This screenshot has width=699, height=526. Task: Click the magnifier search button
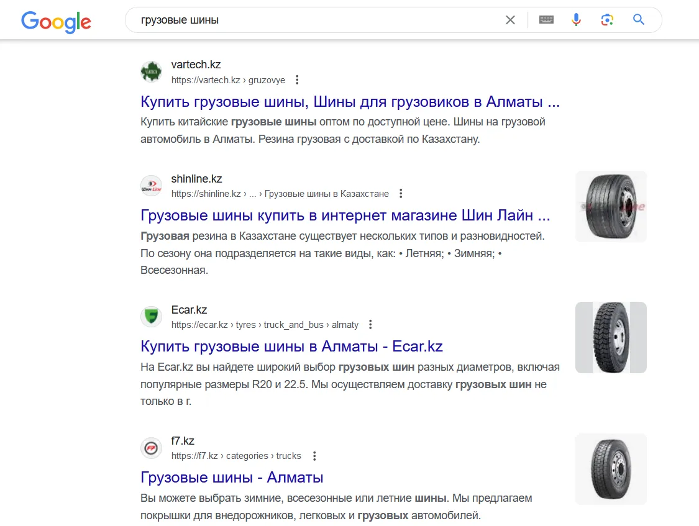638,20
